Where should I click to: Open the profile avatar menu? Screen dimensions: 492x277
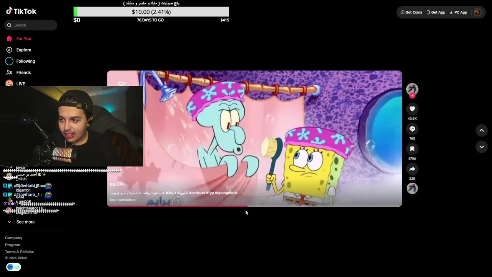[x=477, y=12]
